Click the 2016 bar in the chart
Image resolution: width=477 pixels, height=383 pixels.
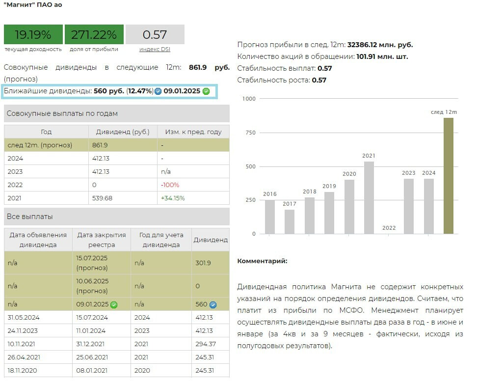pyautogui.click(x=270, y=217)
